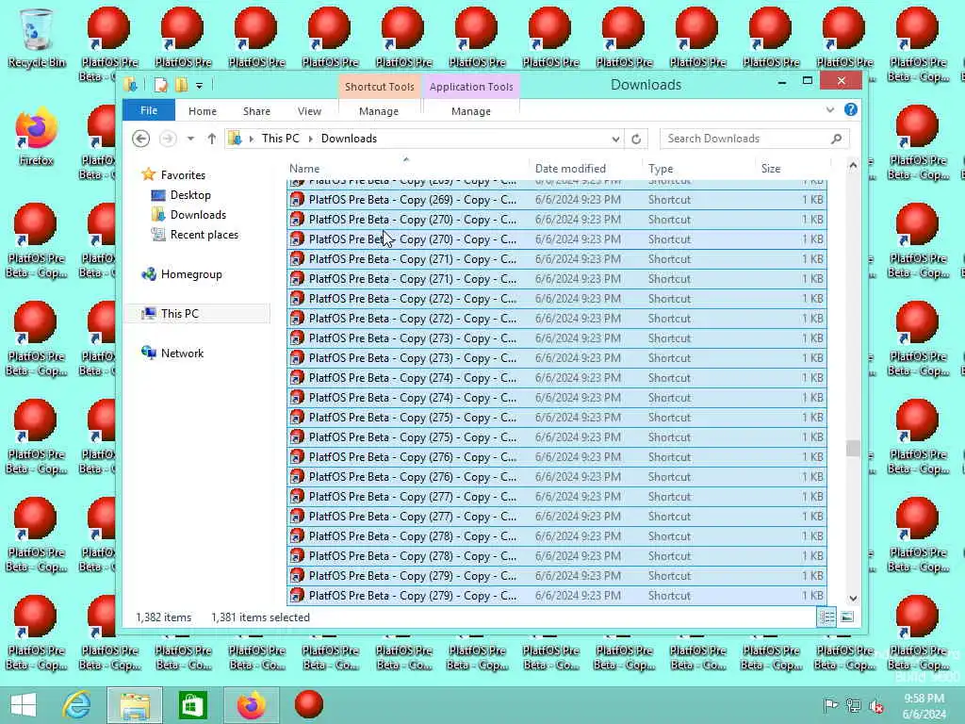Switch to Details view layout

826,617
